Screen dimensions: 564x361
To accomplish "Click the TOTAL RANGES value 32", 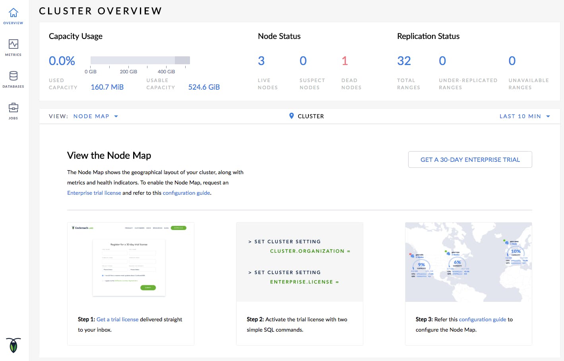I will (x=404, y=61).
